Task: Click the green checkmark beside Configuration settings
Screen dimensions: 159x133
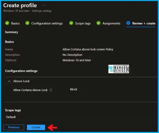Action: [x=27, y=23]
